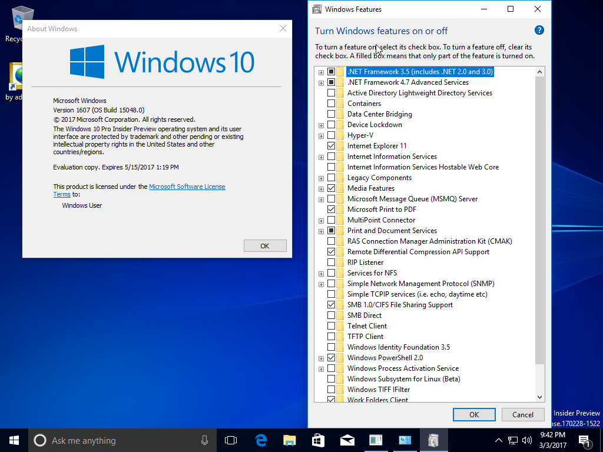Open the Action Center notification icon
This screenshot has height=452, width=603.
click(585, 441)
